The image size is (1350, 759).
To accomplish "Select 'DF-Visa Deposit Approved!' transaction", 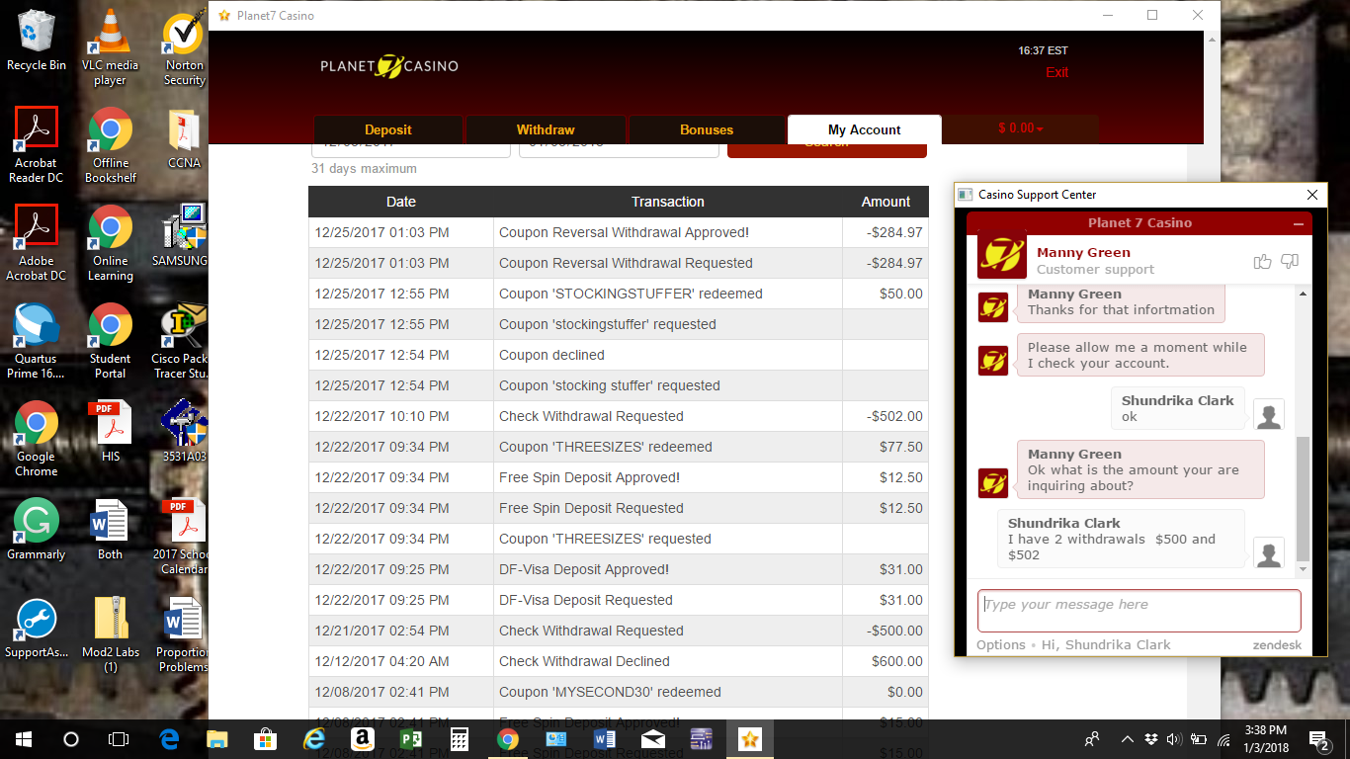I will pyautogui.click(x=584, y=569).
